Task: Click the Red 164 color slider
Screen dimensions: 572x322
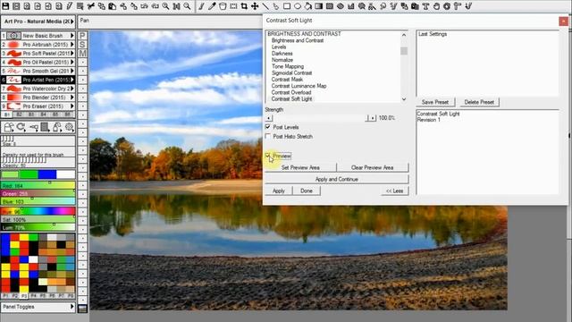Action: pyautogui.click(x=38, y=185)
